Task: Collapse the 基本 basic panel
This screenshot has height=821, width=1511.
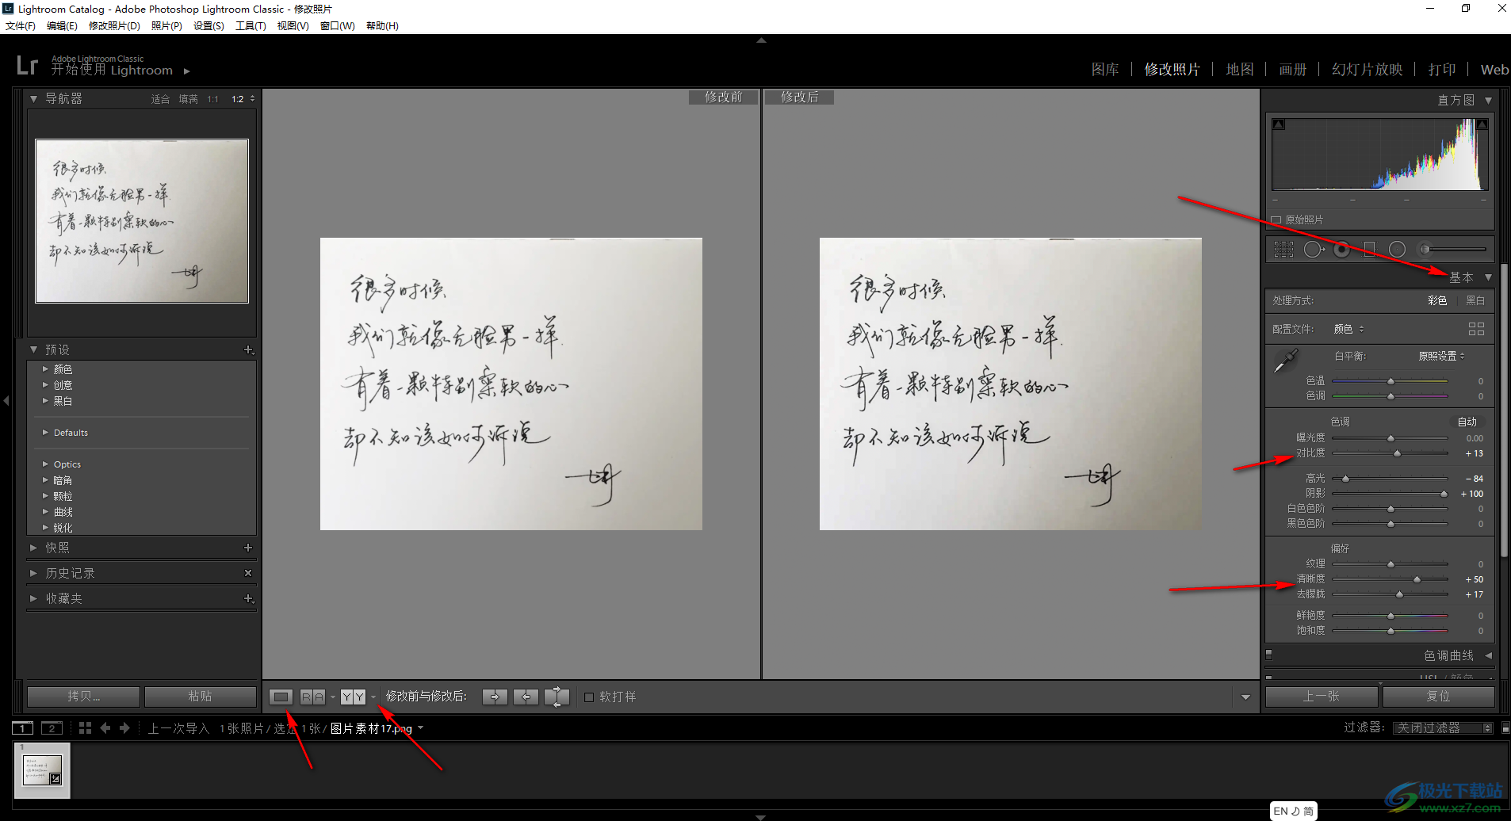Action: pos(1489,277)
